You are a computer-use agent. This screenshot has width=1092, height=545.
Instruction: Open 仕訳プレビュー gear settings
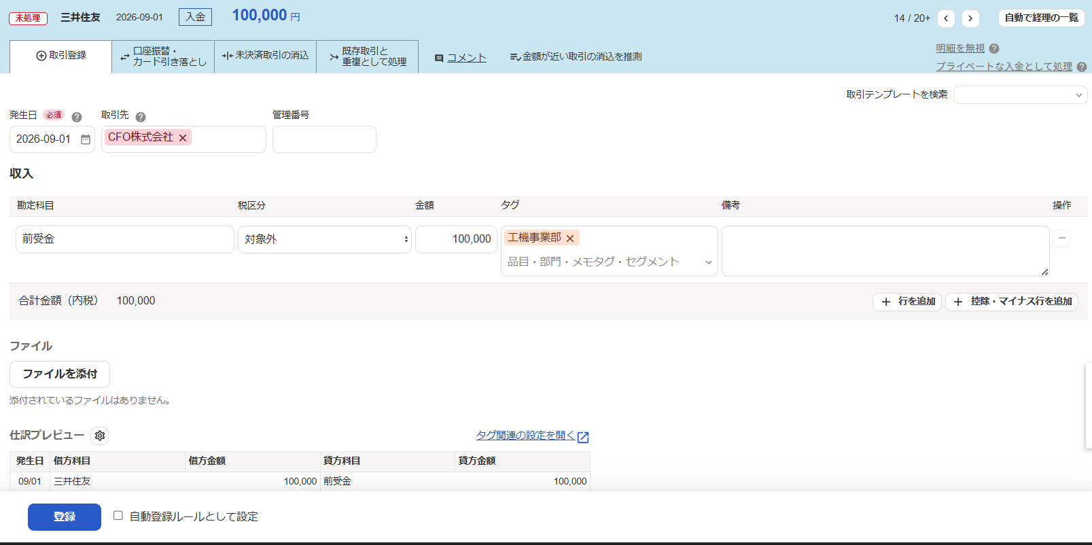(x=100, y=436)
